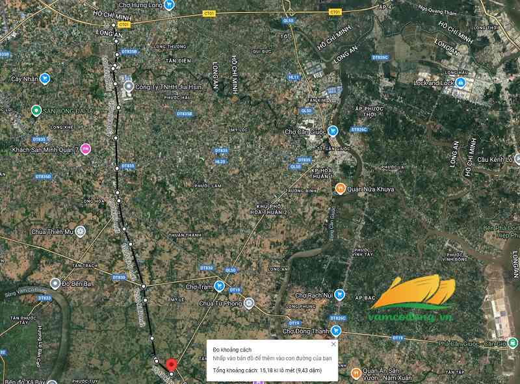Open Quán Ăn Sân Vườn - Năm Xuân restaurant icon
The height and width of the screenshot is (384, 520).
(356, 373)
